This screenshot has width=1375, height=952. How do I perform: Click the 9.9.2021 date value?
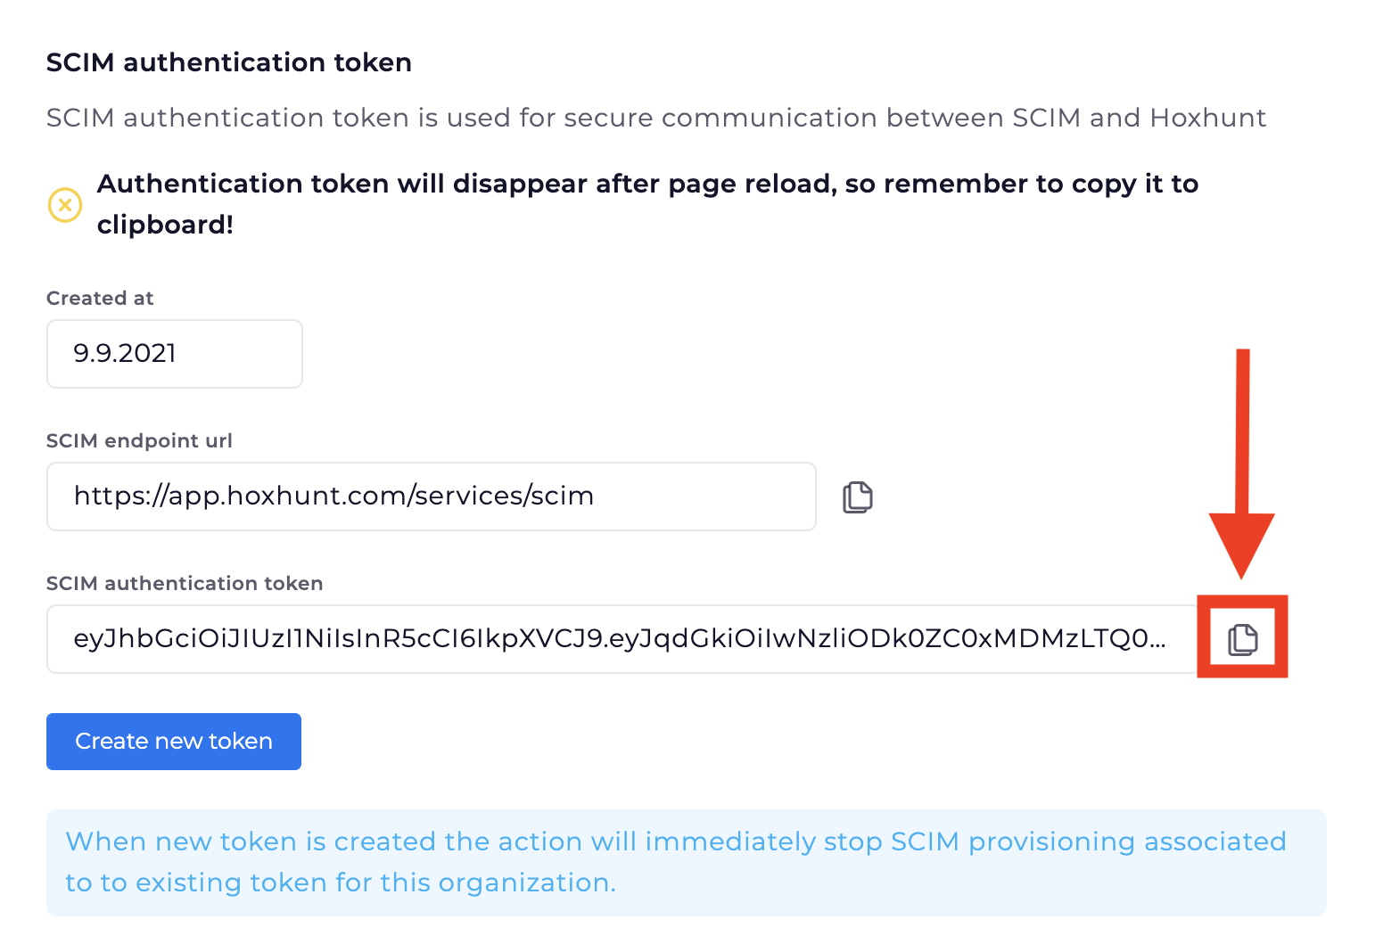pyautogui.click(x=125, y=354)
